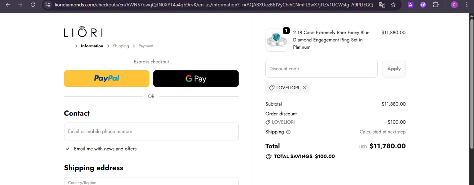Open the purple 'A' browser extension
Image resolution: width=474 pixels, height=185 pixels.
point(410,5)
